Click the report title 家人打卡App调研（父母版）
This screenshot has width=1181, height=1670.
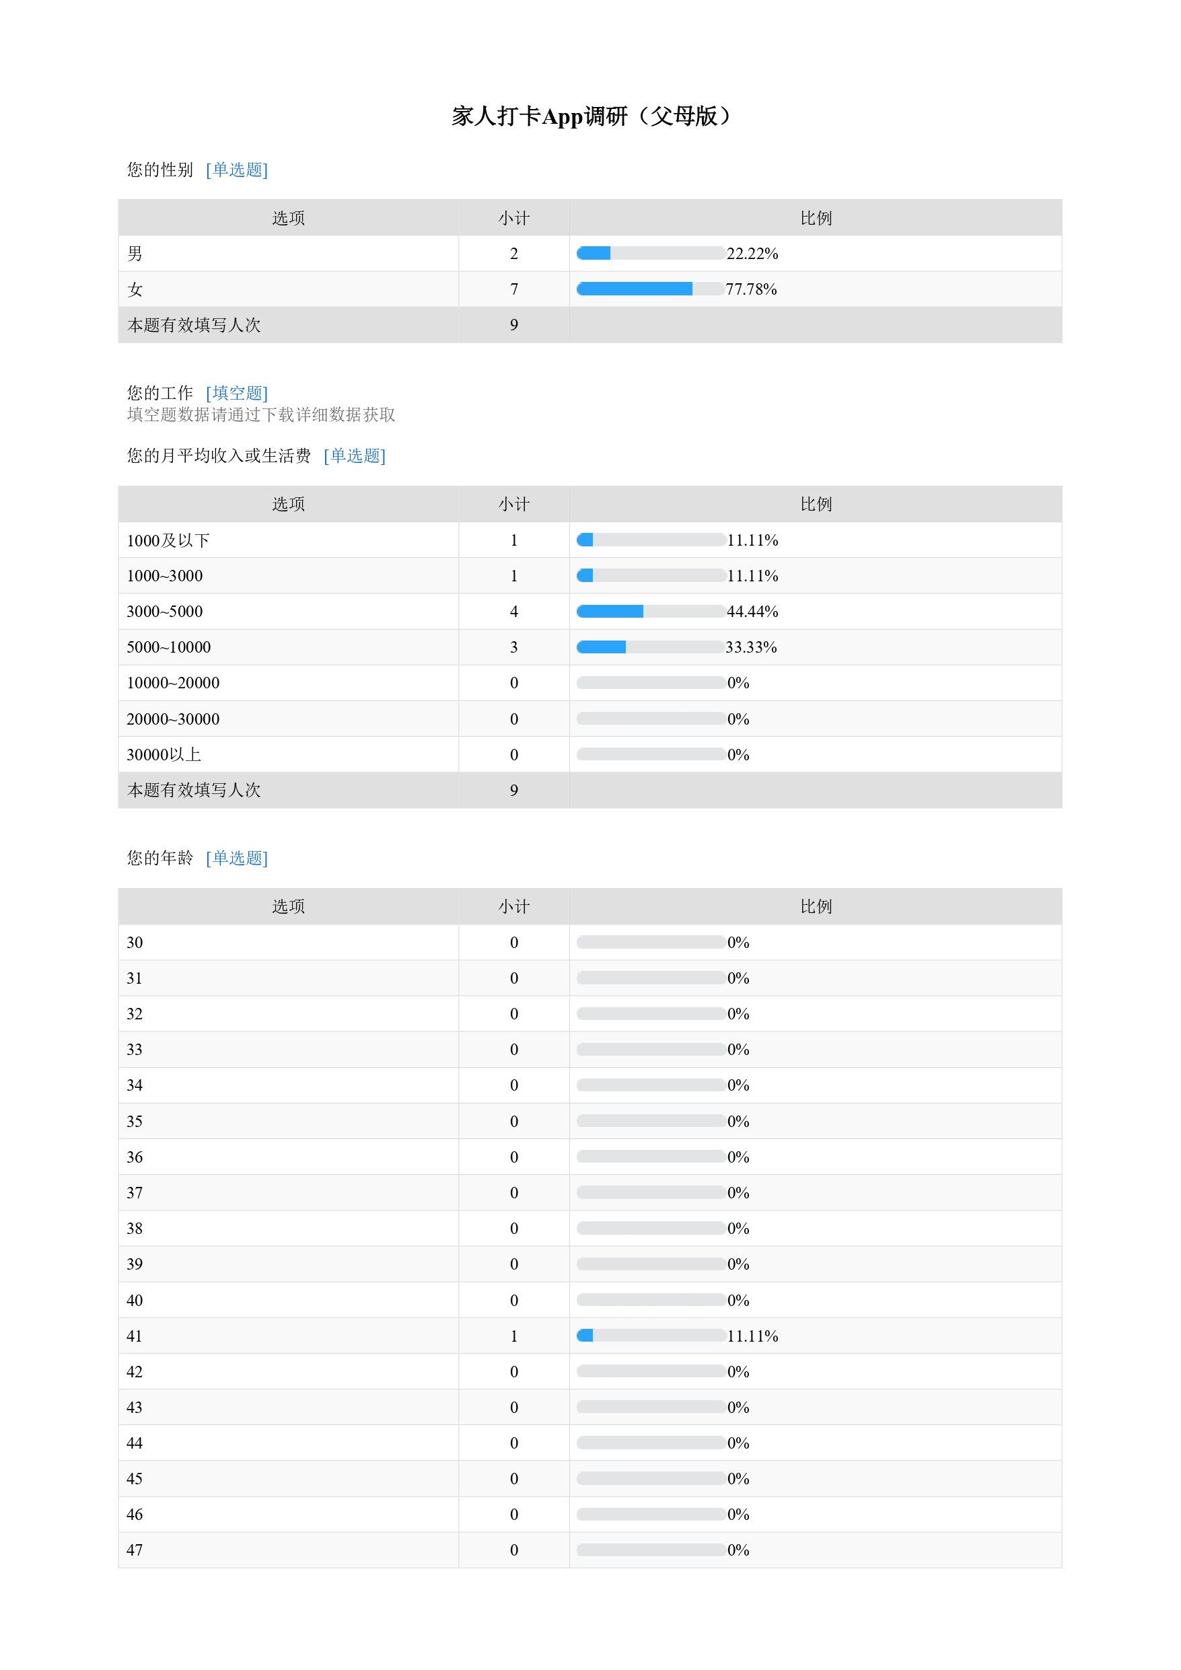click(x=590, y=116)
